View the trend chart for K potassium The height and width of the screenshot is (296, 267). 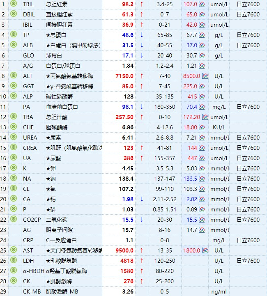pos(202,168)
